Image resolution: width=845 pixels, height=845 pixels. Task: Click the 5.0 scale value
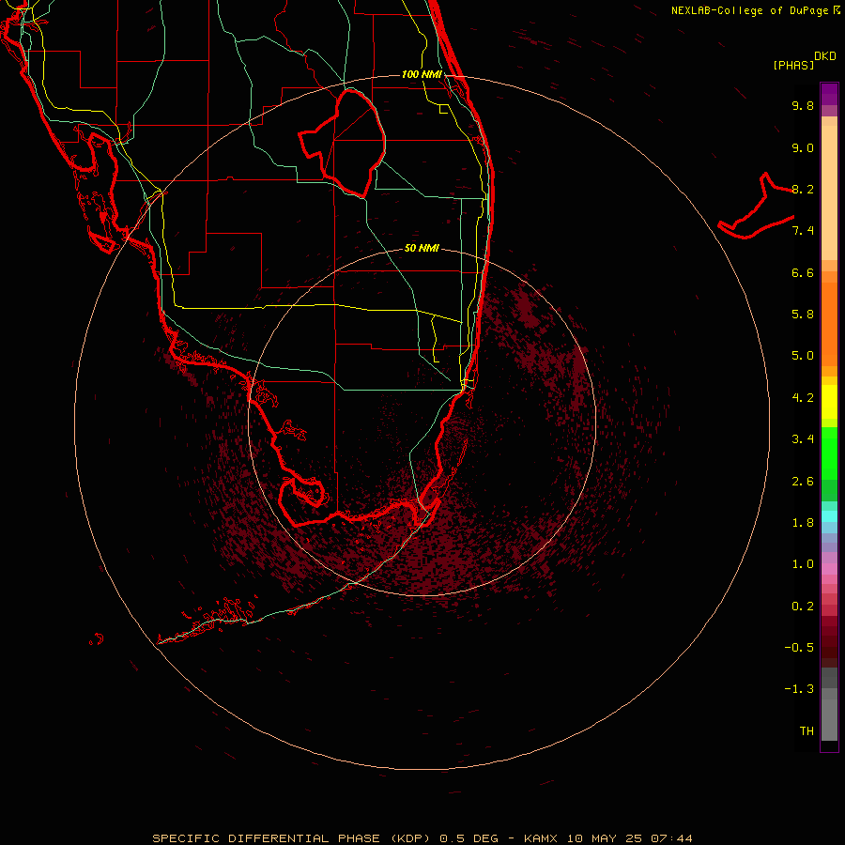click(x=803, y=356)
